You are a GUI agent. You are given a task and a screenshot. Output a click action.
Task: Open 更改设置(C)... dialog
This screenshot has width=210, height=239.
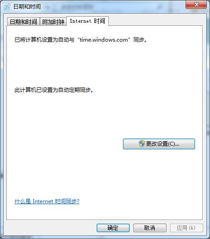(159, 144)
